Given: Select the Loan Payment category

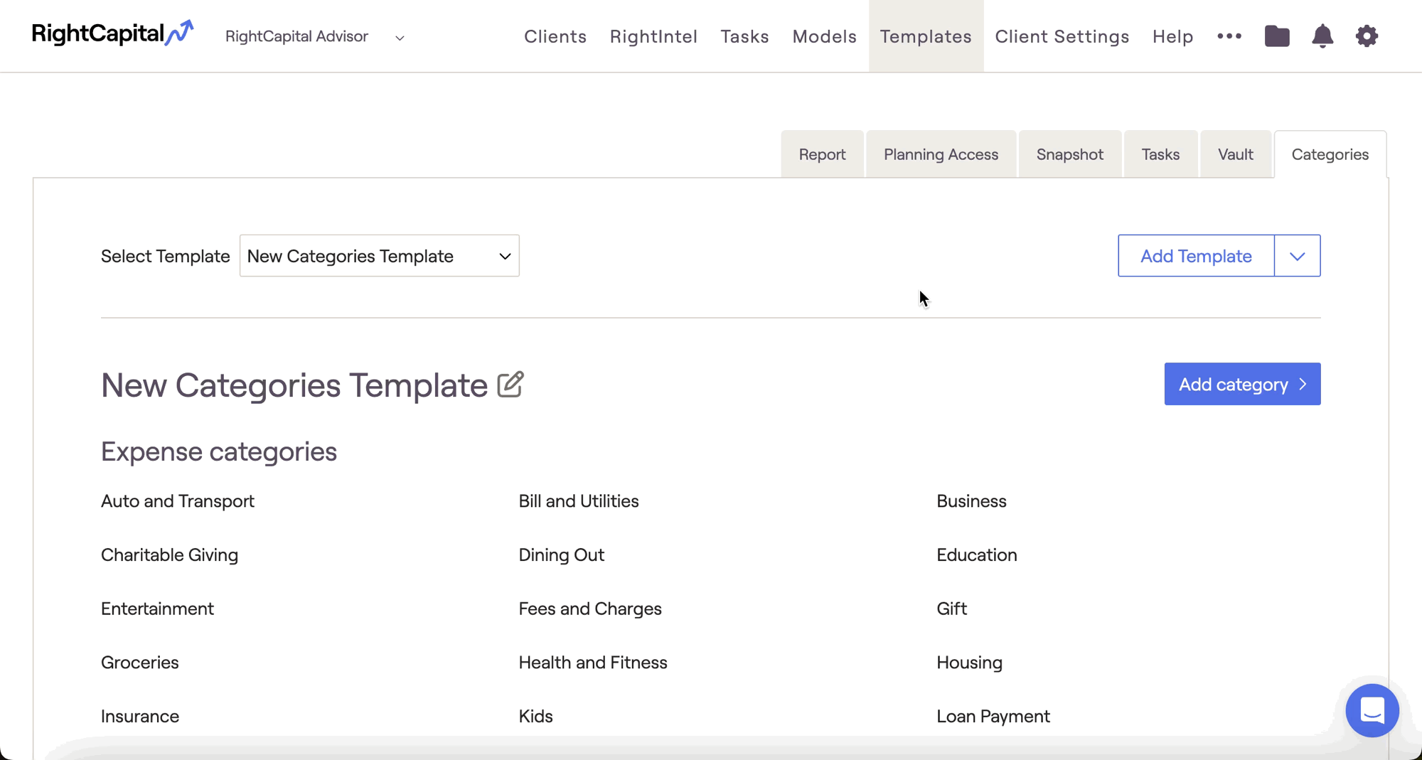Looking at the screenshot, I should pyautogui.click(x=993, y=717).
